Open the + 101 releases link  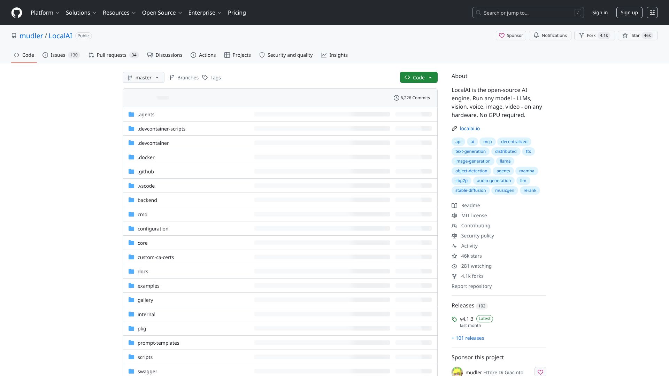pyautogui.click(x=468, y=338)
